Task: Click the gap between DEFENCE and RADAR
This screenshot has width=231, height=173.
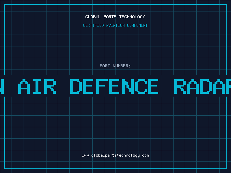Action: (x=166, y=86)
